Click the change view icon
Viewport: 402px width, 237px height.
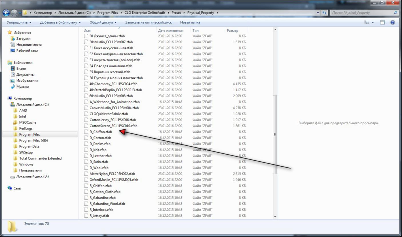(x=367, y=22)
